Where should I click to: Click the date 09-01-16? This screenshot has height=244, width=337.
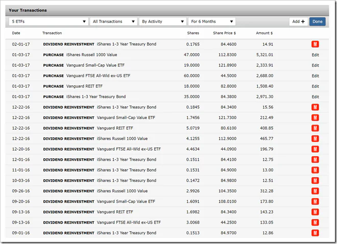21,233
